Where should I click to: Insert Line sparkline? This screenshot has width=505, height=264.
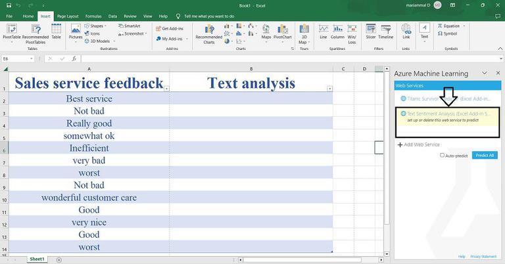[x=324, y=32]
